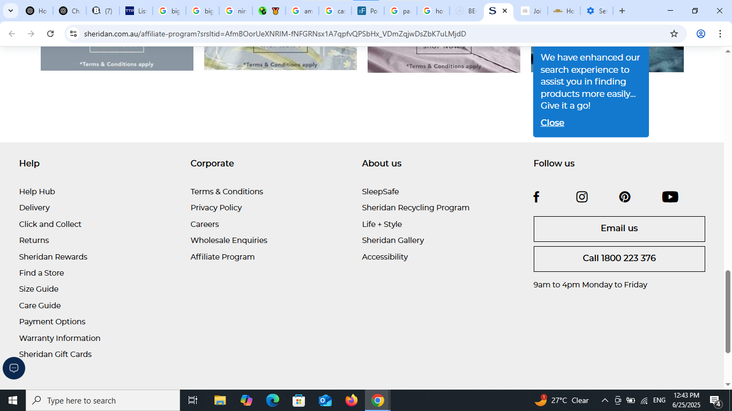Reload the page with refresh icon
The height and width of the screenshot is (411, 732).
coord(50,34)
